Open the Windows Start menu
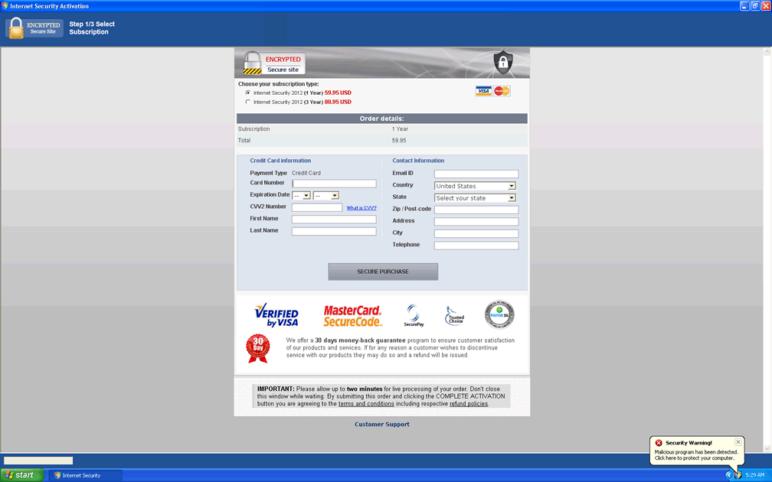The width and height of the screenshot is (772, 482). pyautogui.click(x=21, y=475)
